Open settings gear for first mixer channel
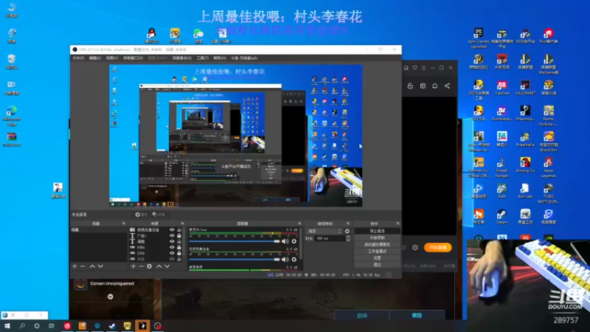The width and height of the screenshot is (590, 332). click(294, 241)
